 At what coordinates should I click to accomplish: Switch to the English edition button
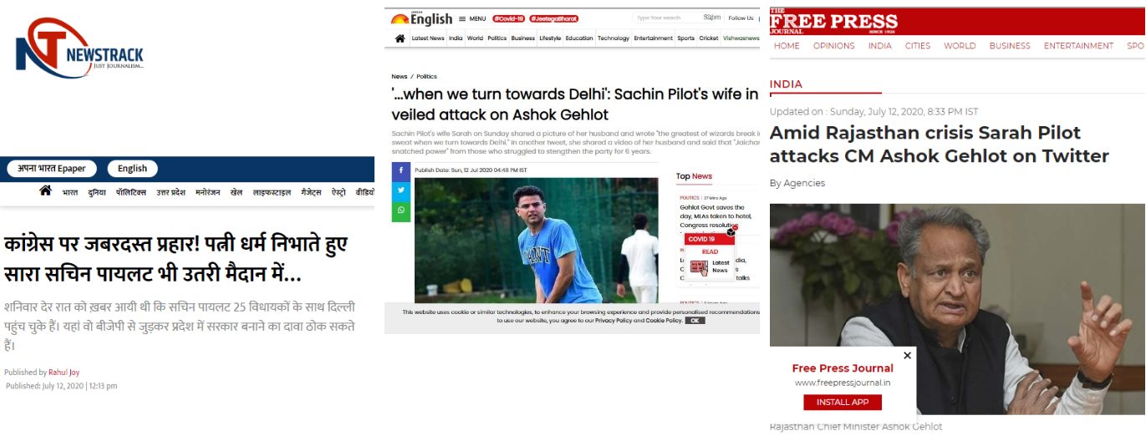(x=132, y=169)
